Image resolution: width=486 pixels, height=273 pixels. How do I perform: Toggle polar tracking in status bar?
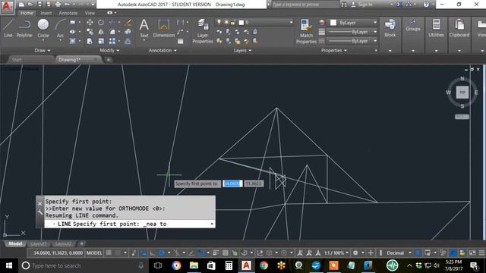(162, 253)
